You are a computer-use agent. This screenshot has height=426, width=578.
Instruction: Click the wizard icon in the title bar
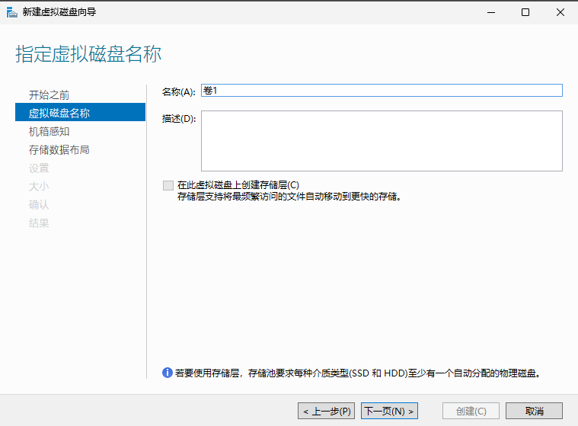pos(11,12)
